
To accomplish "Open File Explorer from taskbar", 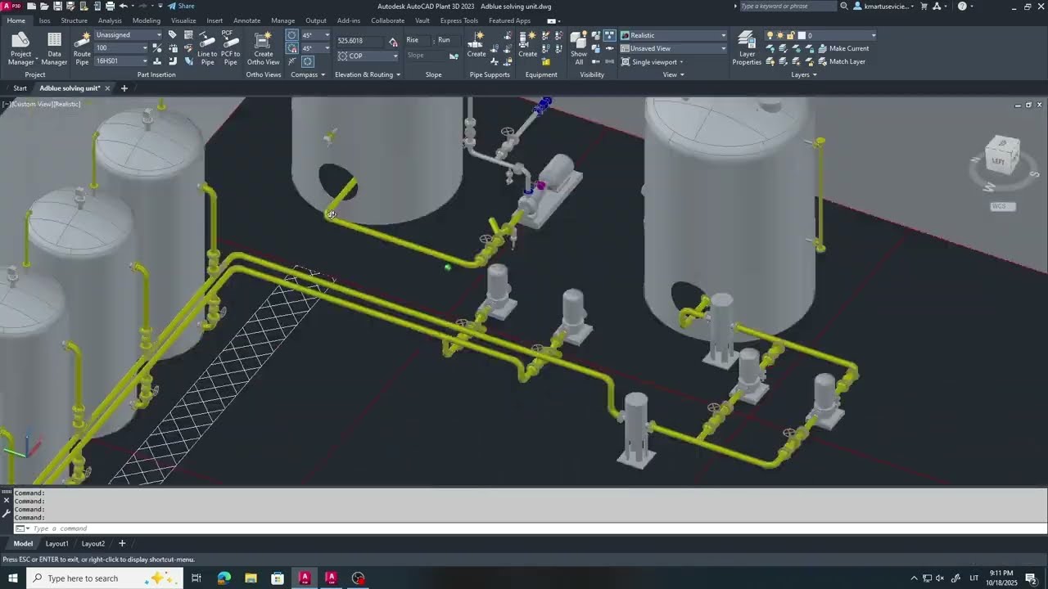I will [251, 578].
